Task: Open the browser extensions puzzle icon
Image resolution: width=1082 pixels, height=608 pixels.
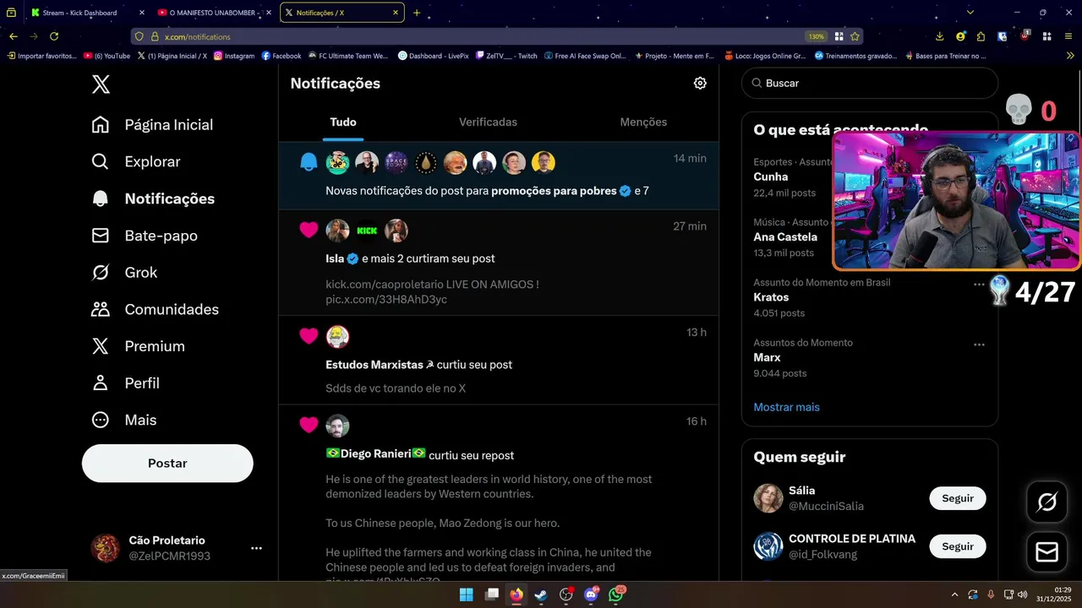Action: click(981, 36)
